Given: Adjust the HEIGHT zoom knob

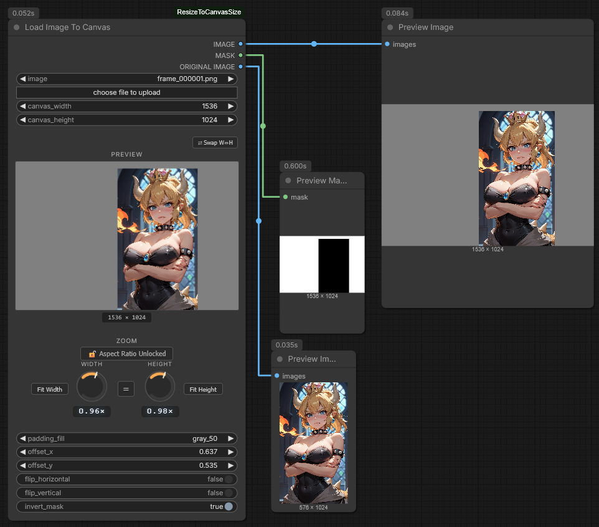Looking at the screenshot, I should [160, 387].
